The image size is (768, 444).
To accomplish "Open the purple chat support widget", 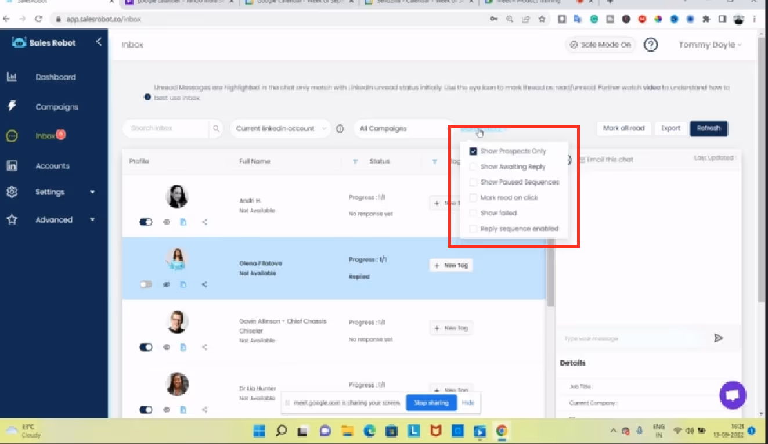I will pos(733,395).
